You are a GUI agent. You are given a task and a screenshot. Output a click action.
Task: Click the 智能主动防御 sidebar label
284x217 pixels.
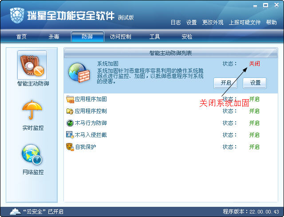coord(33,84)
